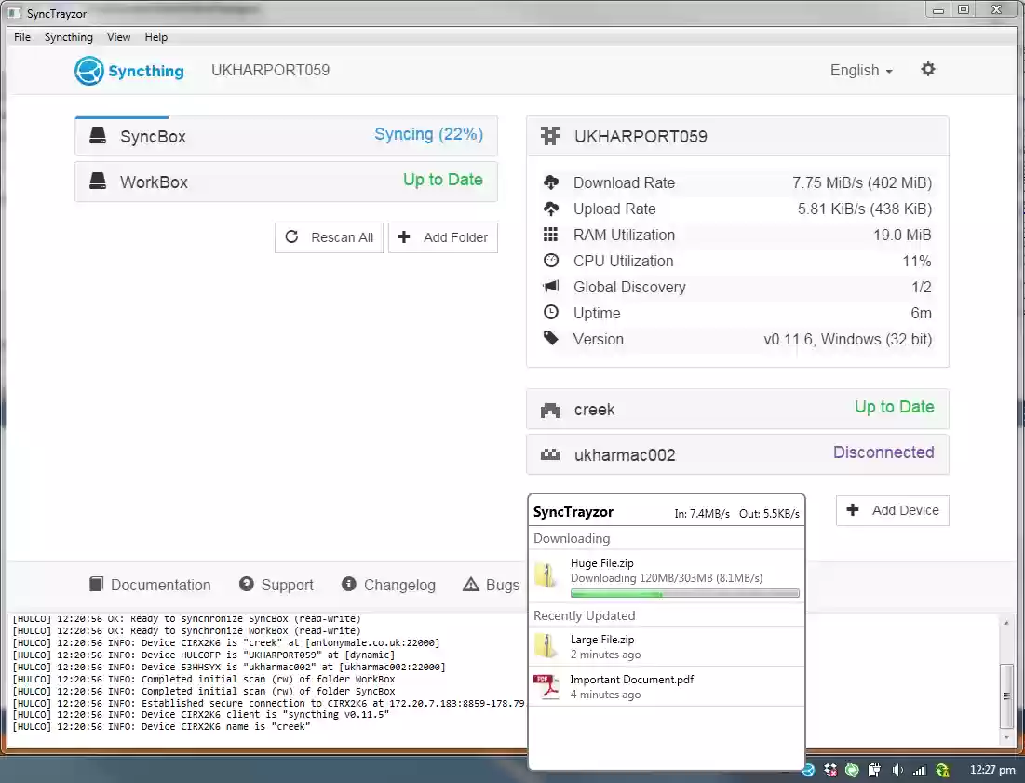Open the View menu
Viewport: 1025px width, 783px height.
click(118, 36)
